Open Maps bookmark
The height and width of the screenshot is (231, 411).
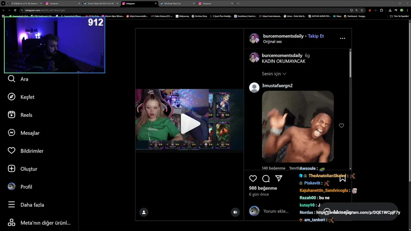[x=337, y=16]
